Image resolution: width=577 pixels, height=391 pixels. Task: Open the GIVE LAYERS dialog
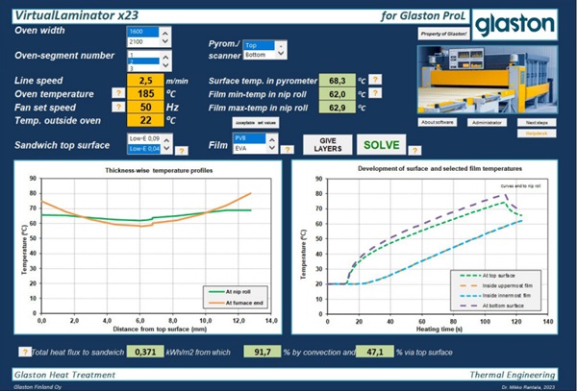(328, 144)
